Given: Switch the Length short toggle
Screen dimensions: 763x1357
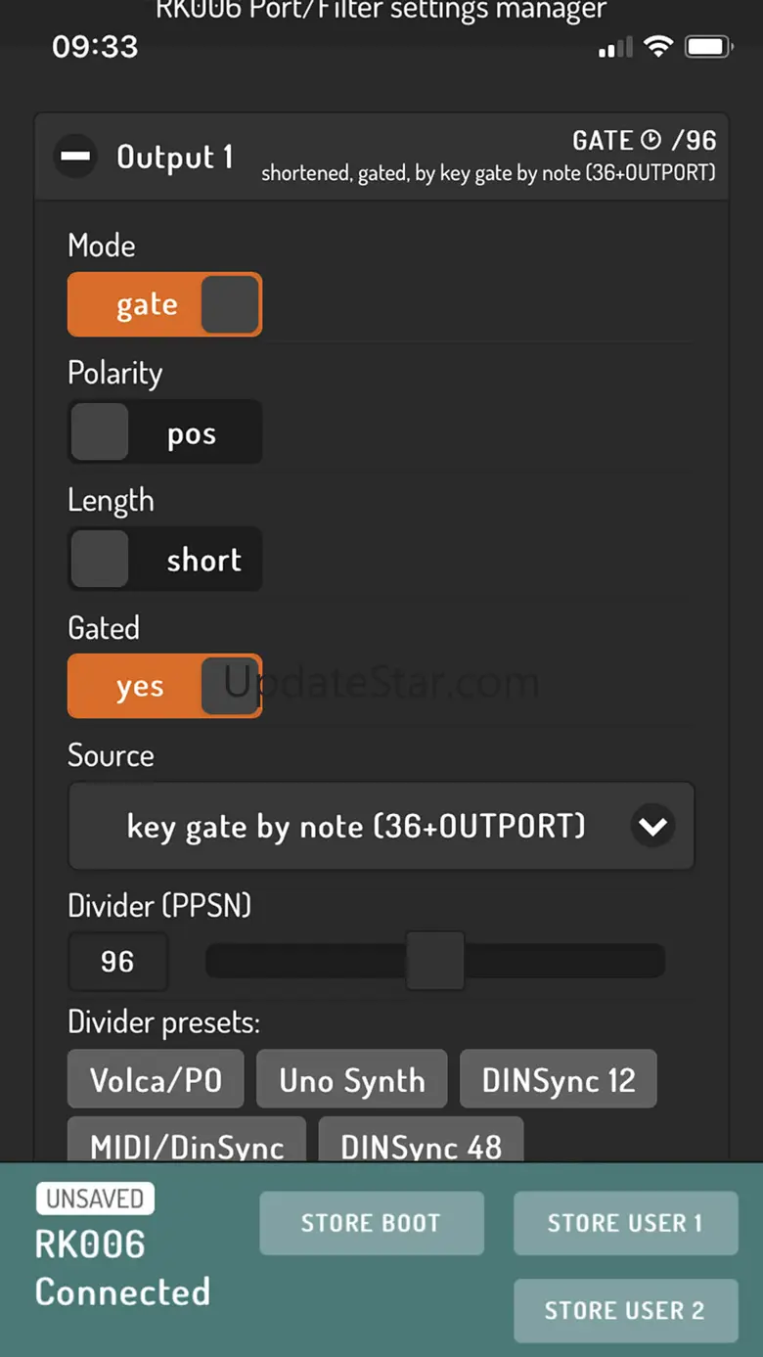Looking at the screenshot, I should (x=164, y=559).
